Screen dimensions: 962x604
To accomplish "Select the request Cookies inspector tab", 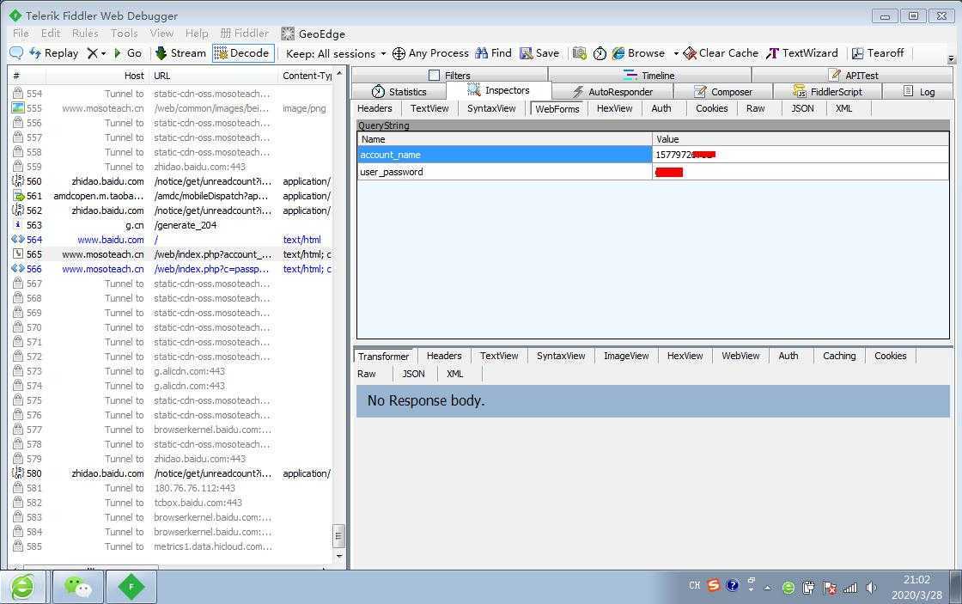I will [712, 108].
